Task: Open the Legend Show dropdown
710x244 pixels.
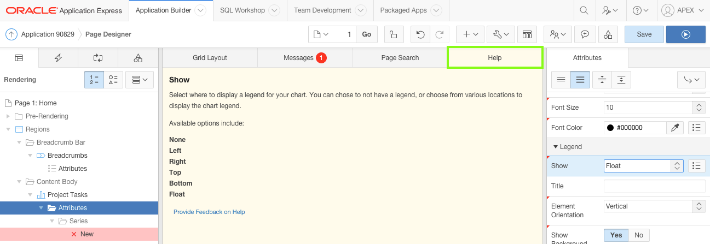Action: click(643, 166)
